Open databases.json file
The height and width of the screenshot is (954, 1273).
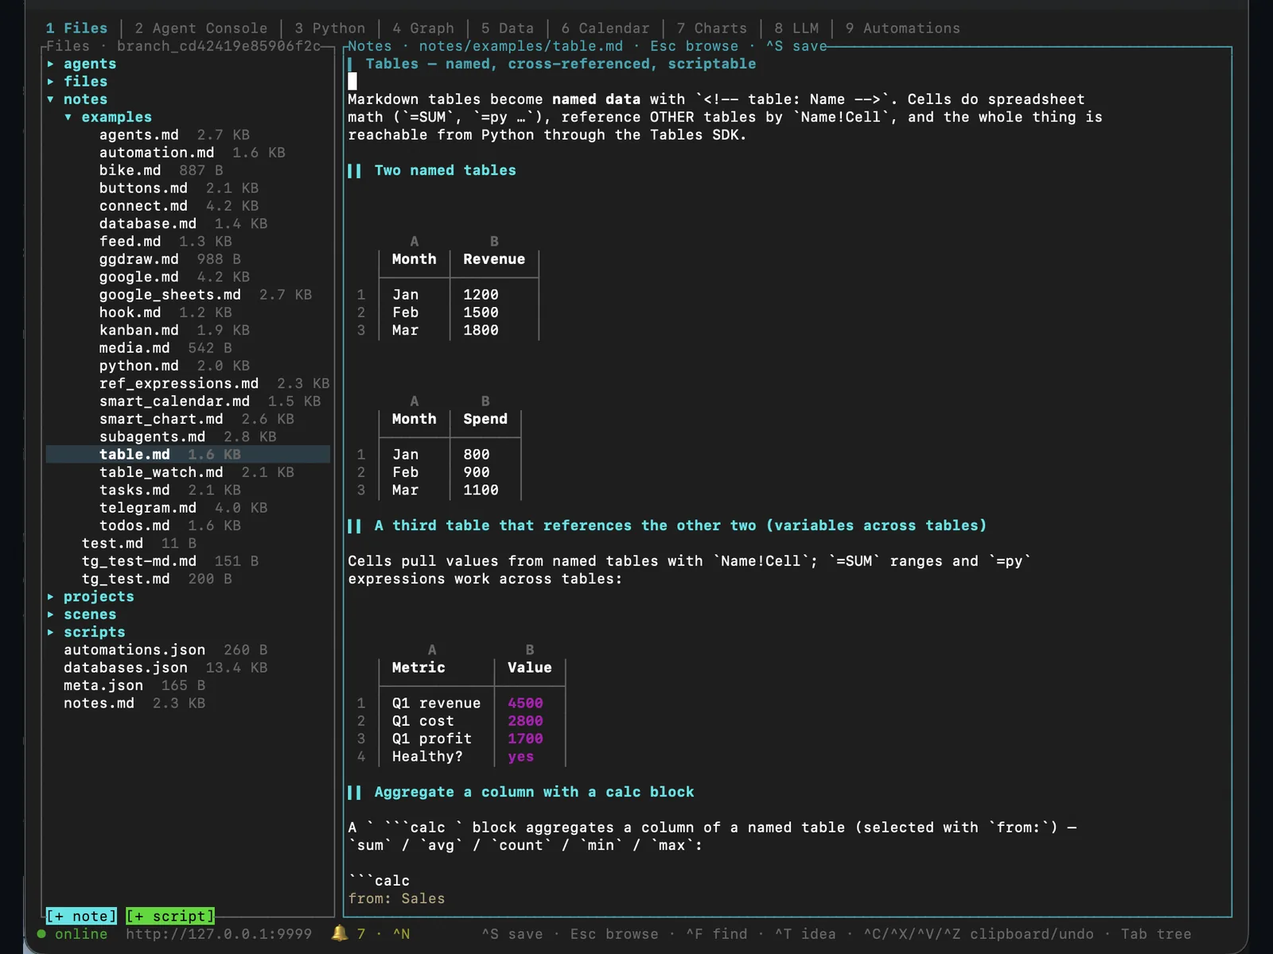pos(126,668)
